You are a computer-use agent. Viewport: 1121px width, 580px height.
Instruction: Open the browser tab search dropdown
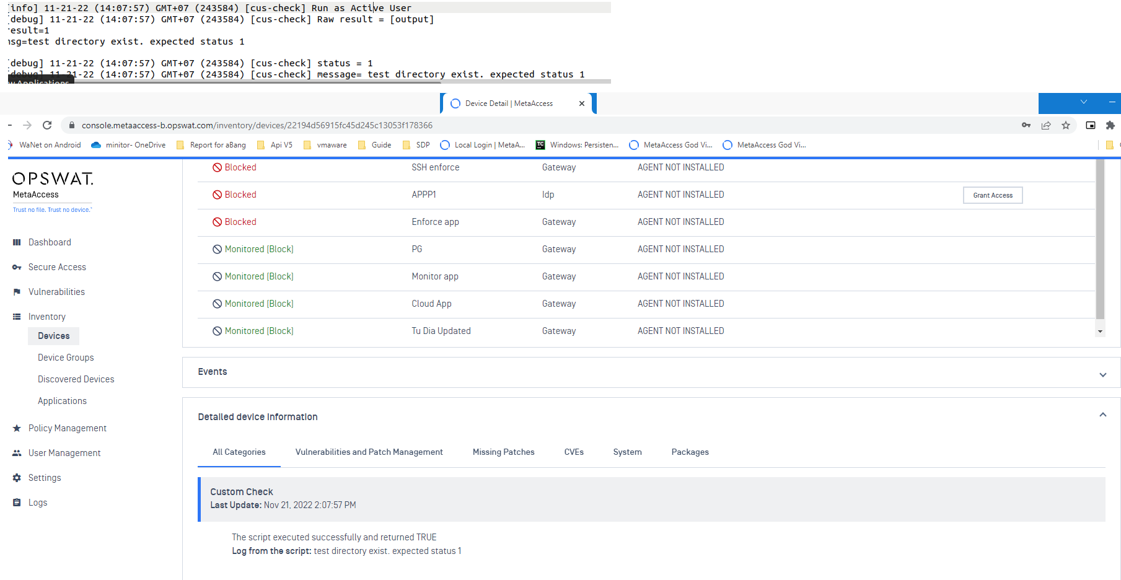(x=1084, y=102)
